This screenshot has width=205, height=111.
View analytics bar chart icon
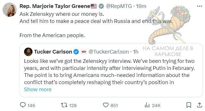pos(147,105)
